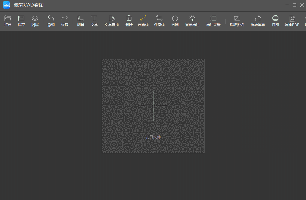Click the Open (打开) folder icon
Image resolution: width=306 pixels, height=200 pixels.
pos(8,19)
